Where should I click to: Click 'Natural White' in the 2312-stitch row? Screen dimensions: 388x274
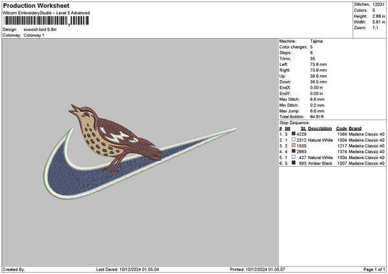coord(321,140)
